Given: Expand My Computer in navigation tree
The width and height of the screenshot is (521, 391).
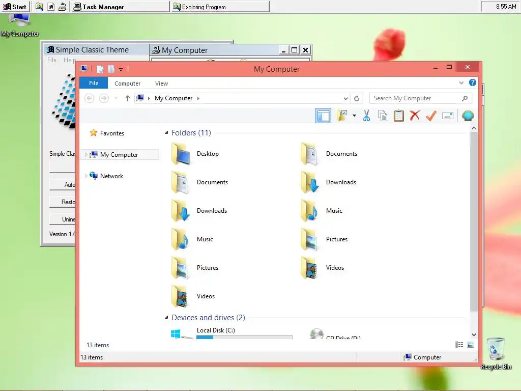Looking at the screenshot, I should point(86,155).
